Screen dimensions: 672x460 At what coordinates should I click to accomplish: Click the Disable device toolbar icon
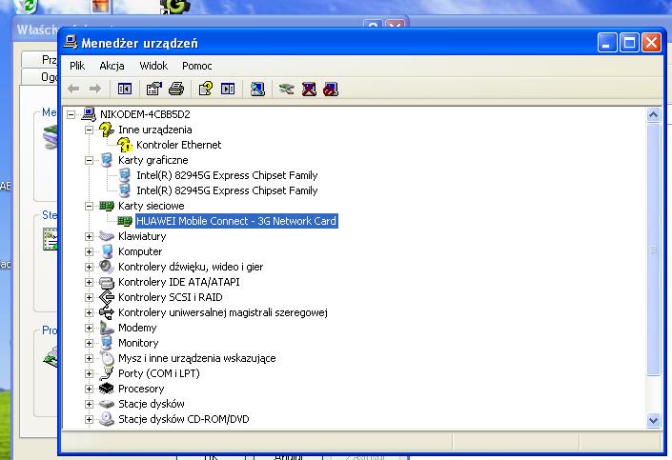point(330,89)
